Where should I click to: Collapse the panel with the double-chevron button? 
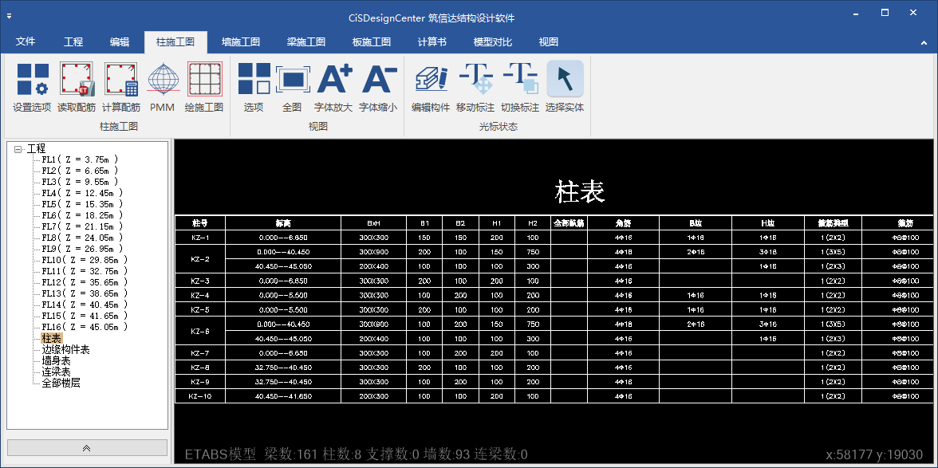tap(87, 448)
